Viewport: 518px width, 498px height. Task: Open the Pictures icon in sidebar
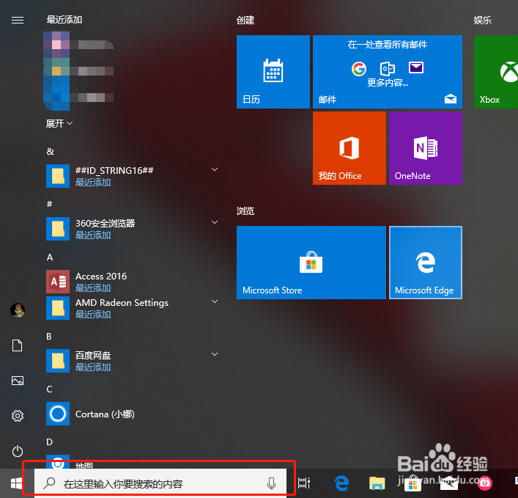pyautogui.click(x=18, y=381)
